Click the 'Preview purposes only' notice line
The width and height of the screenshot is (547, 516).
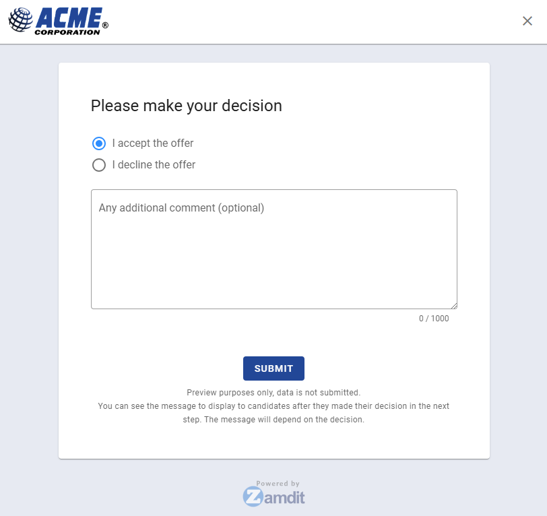(x=273, y=392)
